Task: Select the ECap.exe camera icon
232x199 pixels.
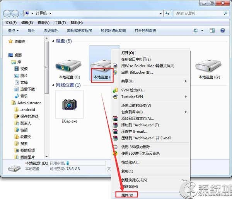Action: click(69, 105)
